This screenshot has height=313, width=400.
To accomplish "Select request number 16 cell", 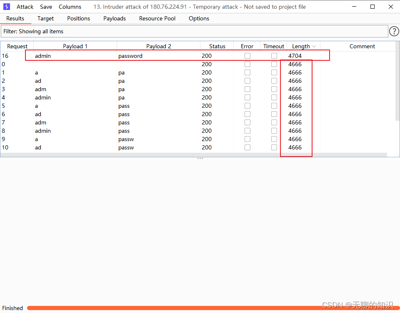I will [x=5, y=56].
